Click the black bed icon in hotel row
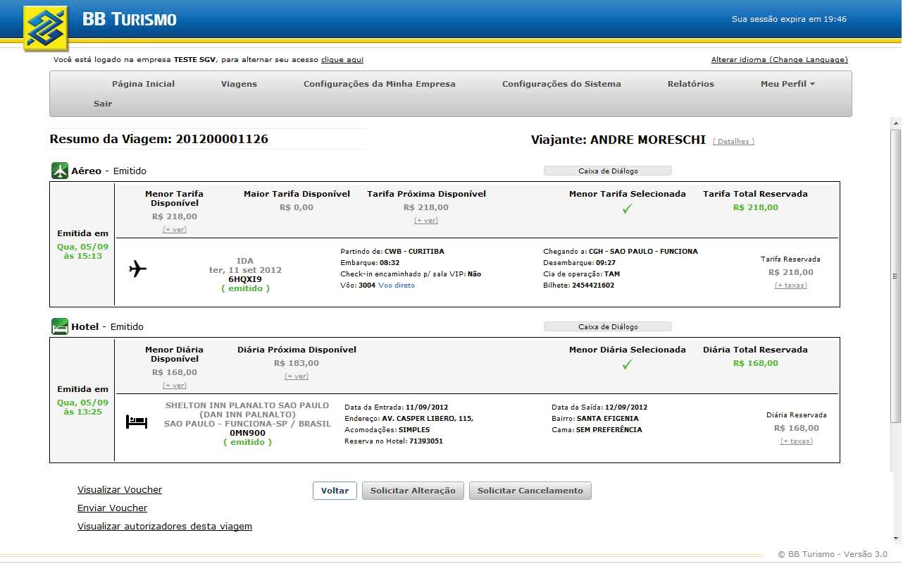The height and width of the screenshot is (564, 903). pos(137,422)
